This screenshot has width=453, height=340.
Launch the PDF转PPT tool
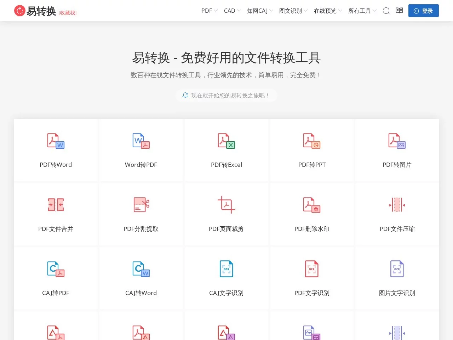tap(311, 150)
